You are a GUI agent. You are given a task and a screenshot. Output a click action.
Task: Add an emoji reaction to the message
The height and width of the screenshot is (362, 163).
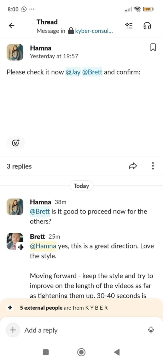16,143
